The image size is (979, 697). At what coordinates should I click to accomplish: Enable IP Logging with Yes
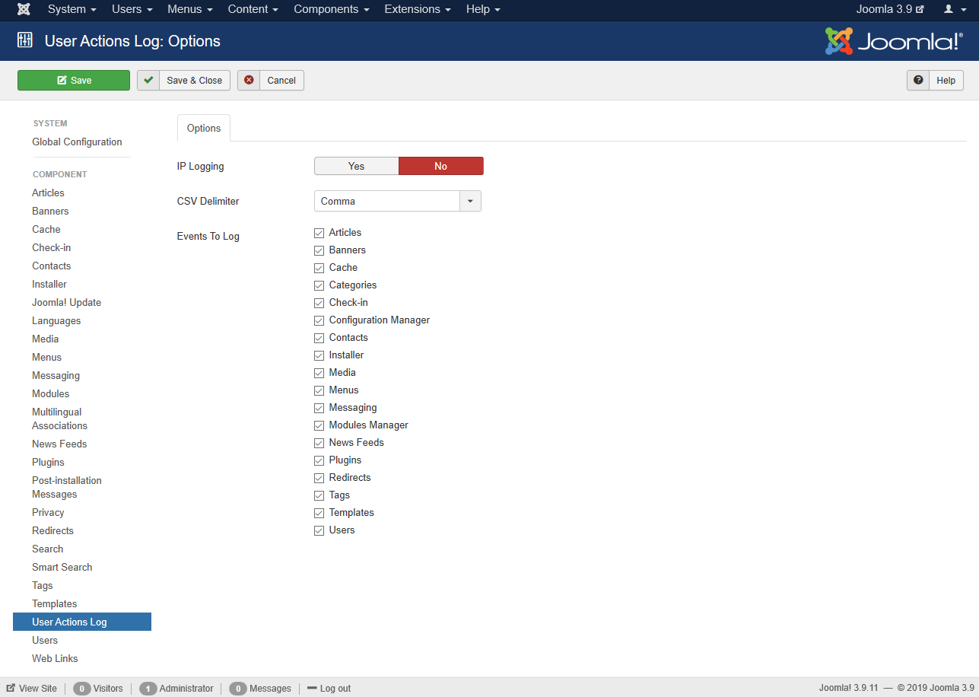click(356, 166)
